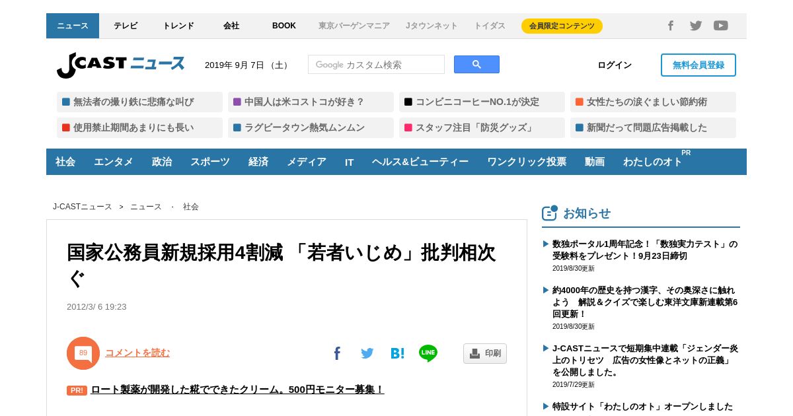Open the Facebook page icon in header
Screen dimensions: 793x416
(670, 26)
